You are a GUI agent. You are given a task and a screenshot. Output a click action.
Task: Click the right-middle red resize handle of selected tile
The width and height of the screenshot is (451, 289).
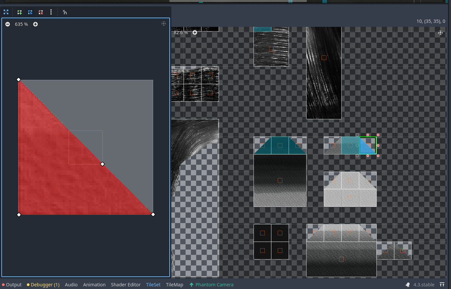pos(378,145)
